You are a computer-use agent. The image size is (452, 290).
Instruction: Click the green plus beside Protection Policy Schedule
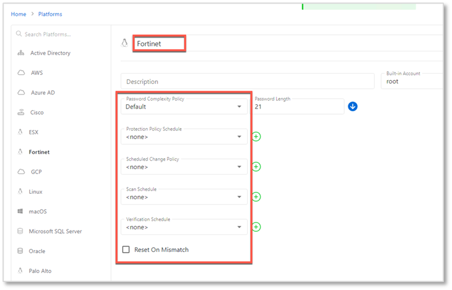[x=256, y=137]
